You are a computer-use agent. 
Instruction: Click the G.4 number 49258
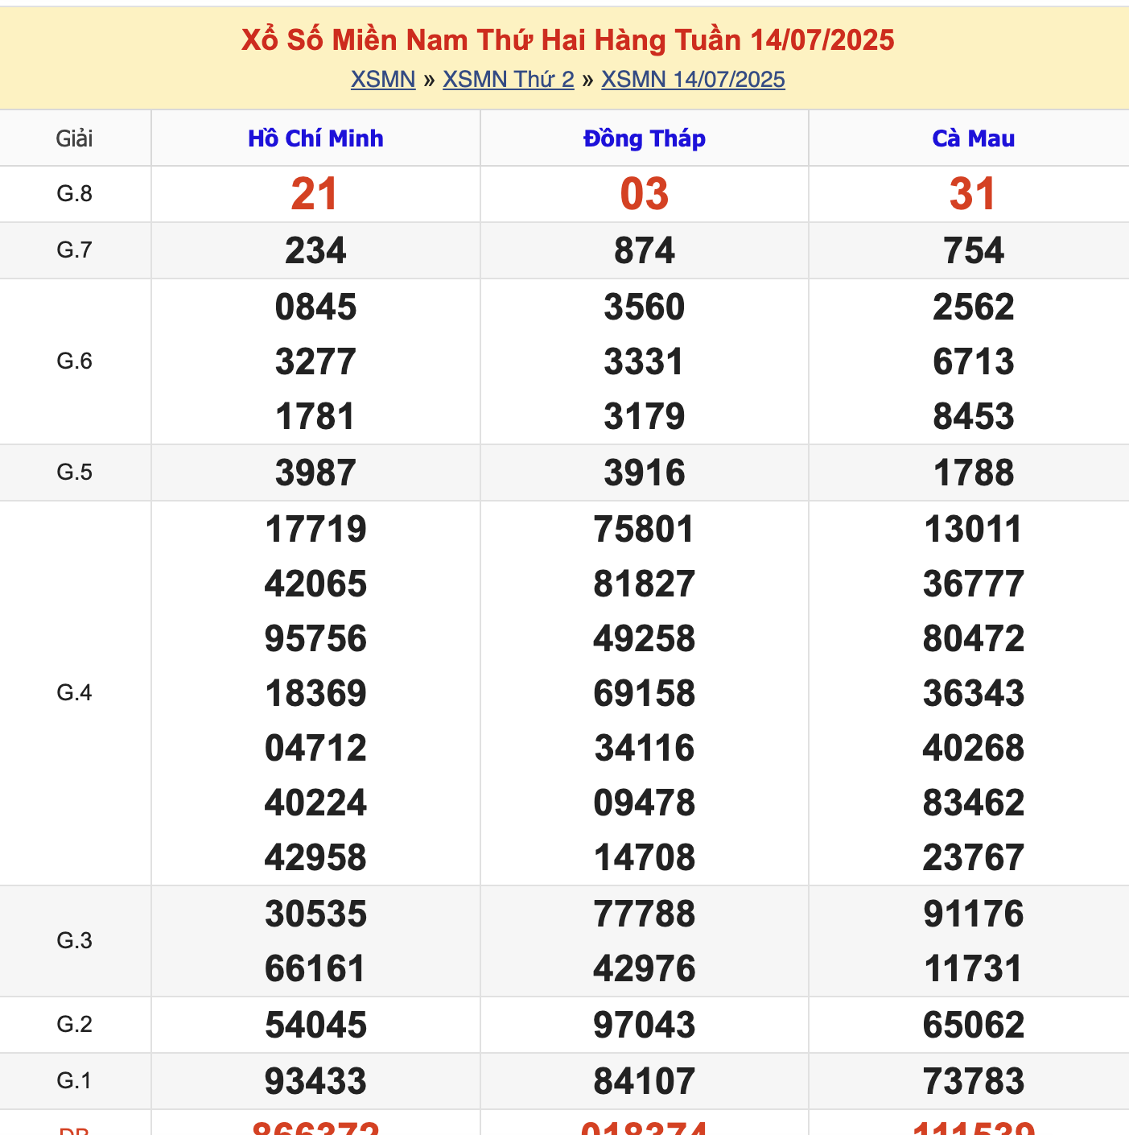click(645, 638)
